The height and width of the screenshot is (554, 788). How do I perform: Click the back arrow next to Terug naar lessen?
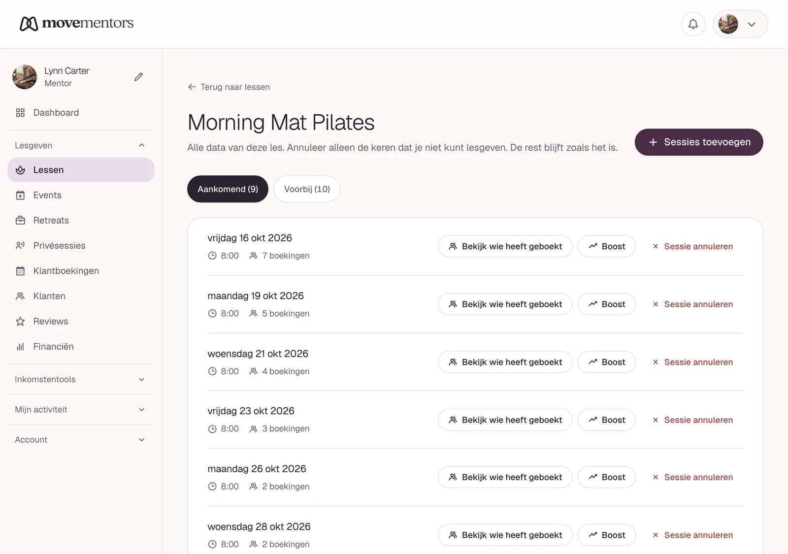pos(192,87)
